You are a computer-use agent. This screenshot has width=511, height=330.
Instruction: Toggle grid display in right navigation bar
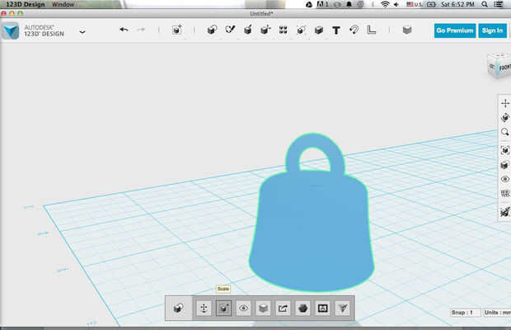tap(504, 194)
